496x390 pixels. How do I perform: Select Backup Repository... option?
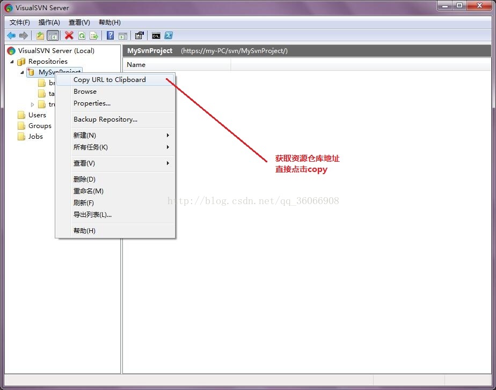(x=115, y=119)
